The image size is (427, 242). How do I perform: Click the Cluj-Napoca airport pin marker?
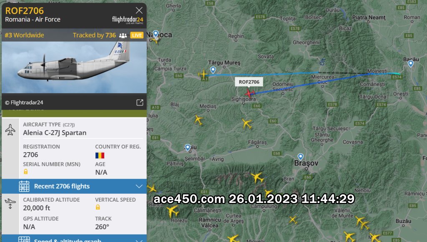(156, 34)
